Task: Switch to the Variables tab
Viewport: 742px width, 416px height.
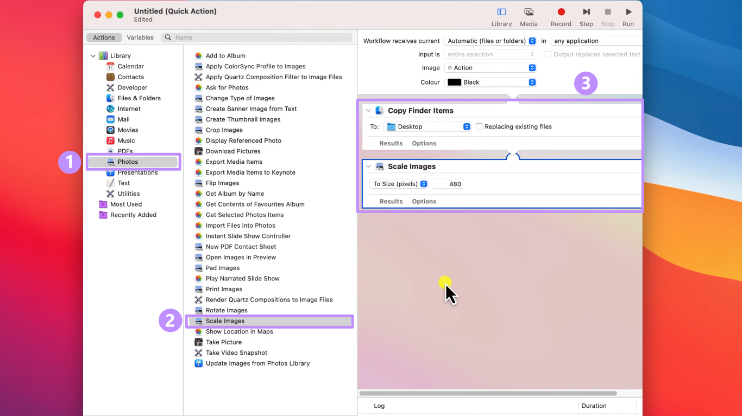Action: [x=140, y=37]
